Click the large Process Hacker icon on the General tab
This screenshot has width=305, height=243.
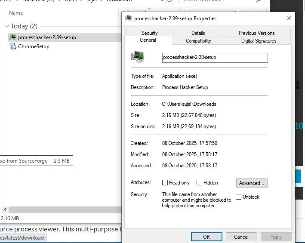click(x=138, y=57)
